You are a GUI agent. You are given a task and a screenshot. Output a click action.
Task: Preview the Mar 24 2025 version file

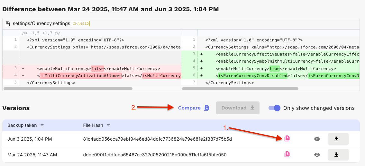(317, 155)
